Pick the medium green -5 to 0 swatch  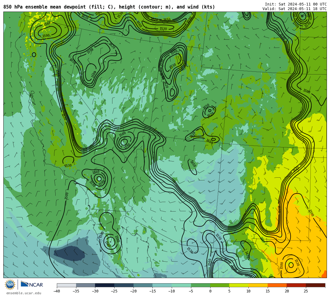200,285
